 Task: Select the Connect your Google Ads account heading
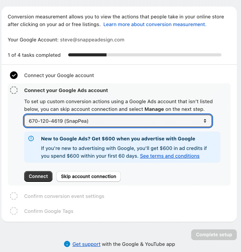(66, 91)
